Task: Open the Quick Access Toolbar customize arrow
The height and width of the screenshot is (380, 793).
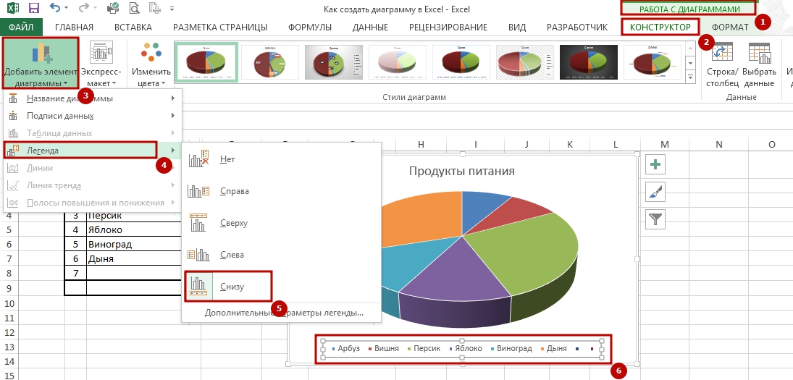Action: click(172, 9)
